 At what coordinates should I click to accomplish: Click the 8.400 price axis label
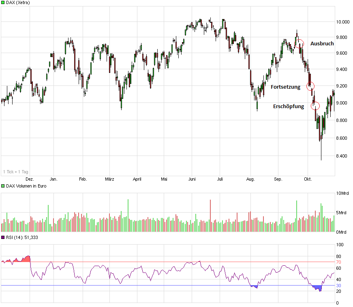[x=342, y=156]
